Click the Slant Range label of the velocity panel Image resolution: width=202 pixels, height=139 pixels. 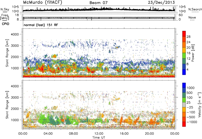click(7, 105)
